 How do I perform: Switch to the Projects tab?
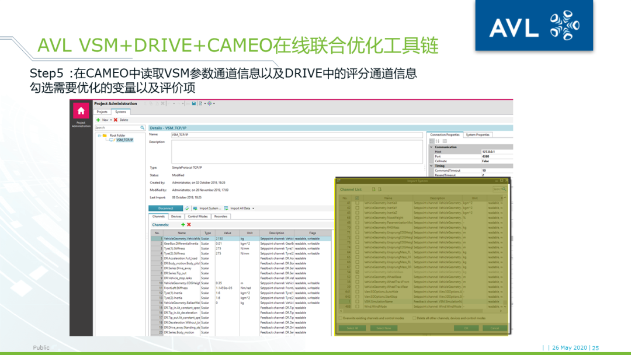tap(102, 112)
